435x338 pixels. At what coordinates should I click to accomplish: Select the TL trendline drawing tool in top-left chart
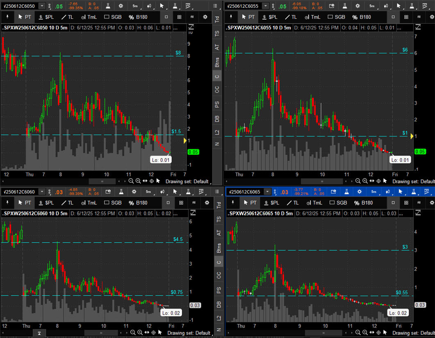pyautogui.click(x=68, y=17)
